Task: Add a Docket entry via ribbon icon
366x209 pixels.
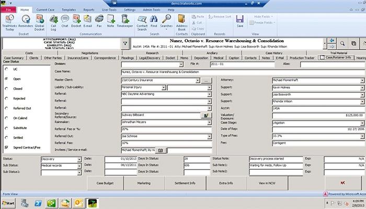Action: pos(76,21)
